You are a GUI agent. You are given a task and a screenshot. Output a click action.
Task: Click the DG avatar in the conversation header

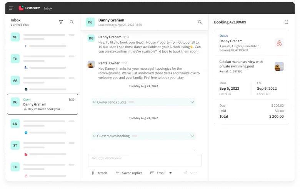pyautogui.click(x=90, y=22)
